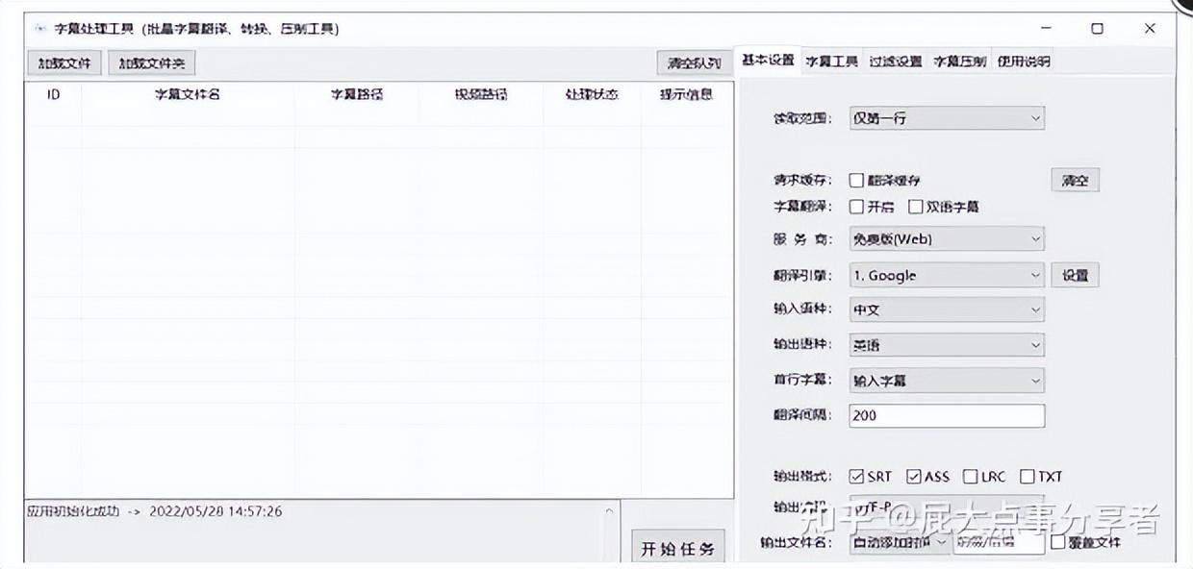Open the 输出编码 dropdown
Viewport: 1193px width, 569px height.
(x=947, y=507)
